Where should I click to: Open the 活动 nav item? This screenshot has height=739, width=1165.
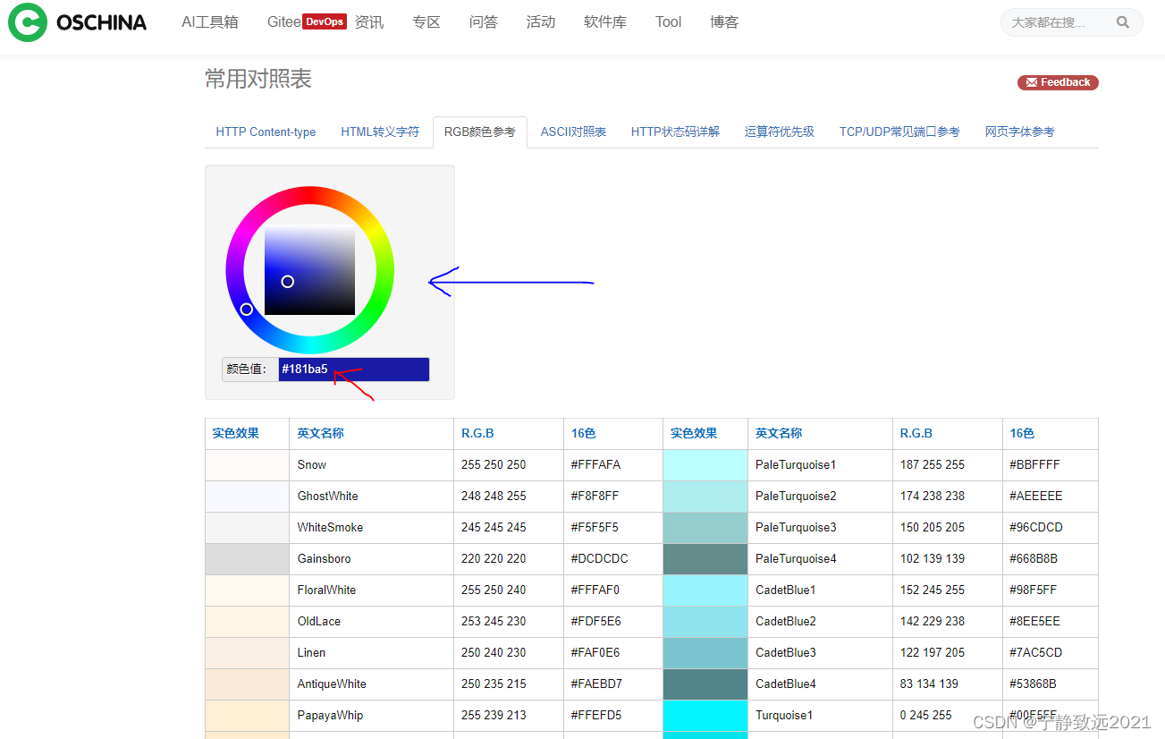pos(541,22)
